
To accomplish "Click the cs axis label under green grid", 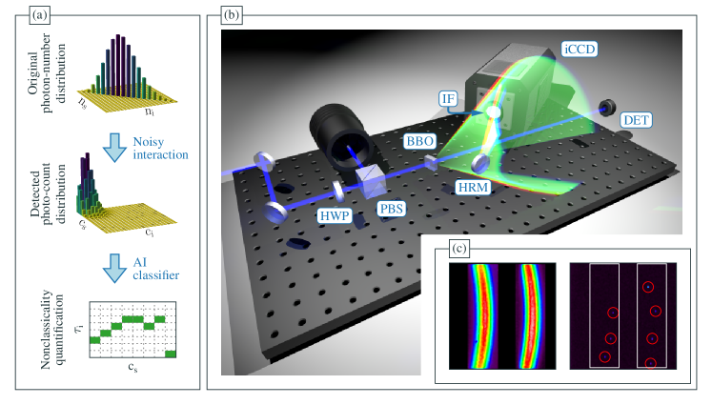I will click(x=132, y=367).
